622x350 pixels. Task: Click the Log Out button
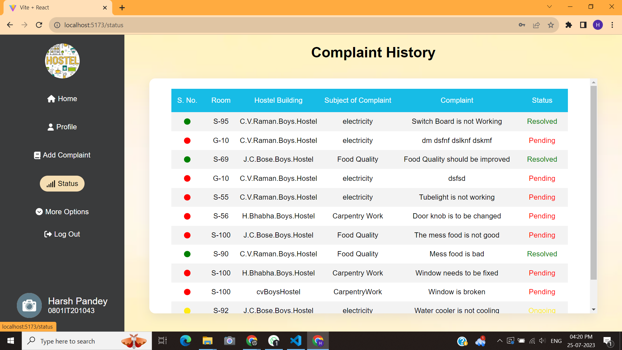click(x=62, y=234)
